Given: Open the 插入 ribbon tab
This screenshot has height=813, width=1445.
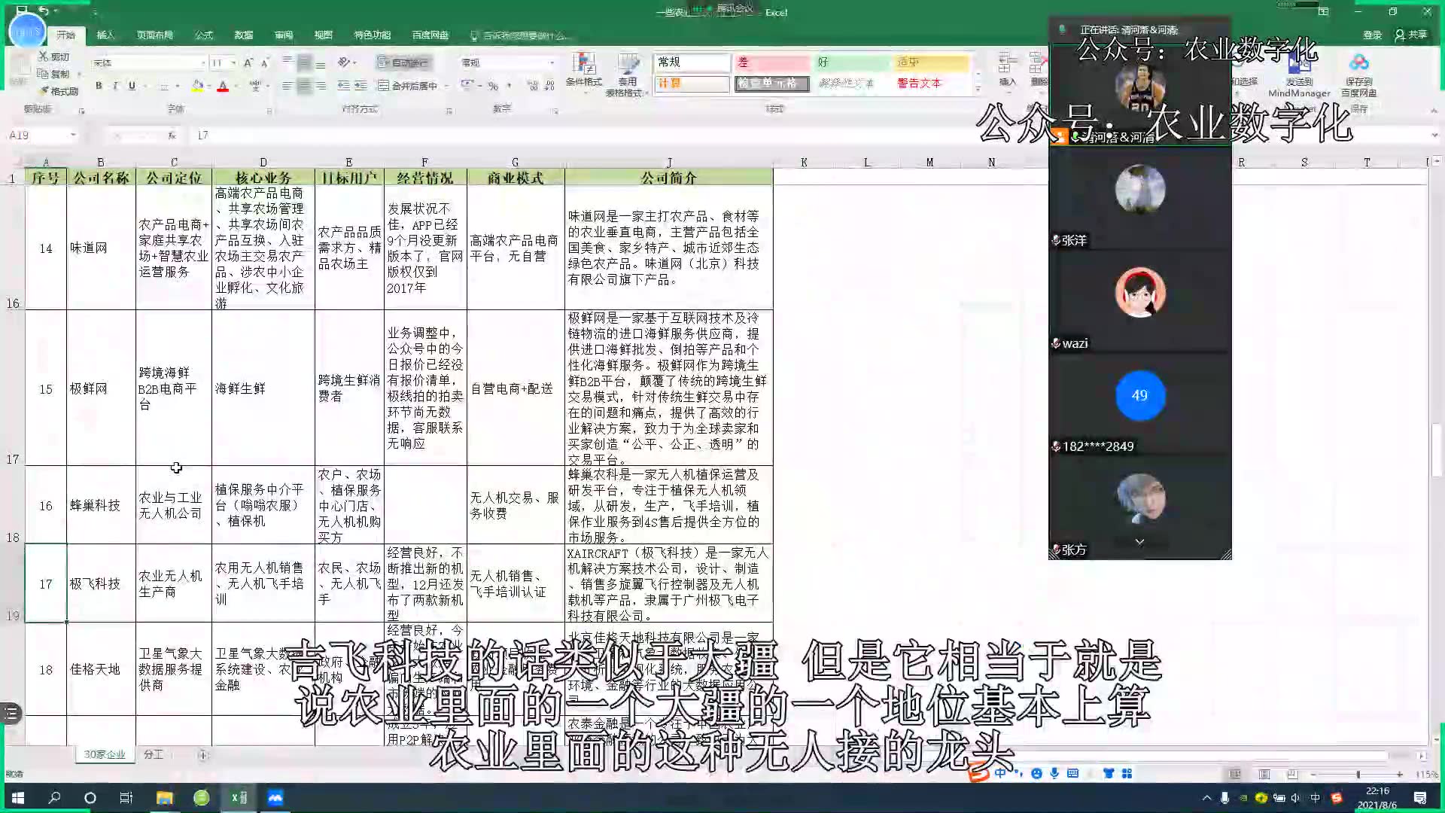Looking at the screenshot, I should pyautogui.click(x=105, y=35).
